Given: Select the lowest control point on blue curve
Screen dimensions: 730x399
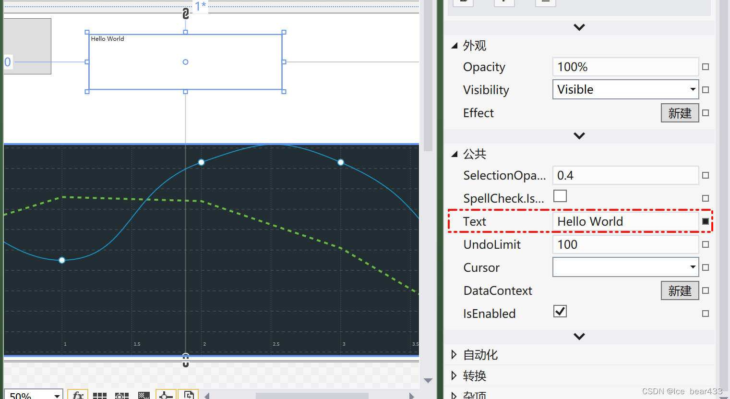Looking at the screenshot, I should coord(62,260).
